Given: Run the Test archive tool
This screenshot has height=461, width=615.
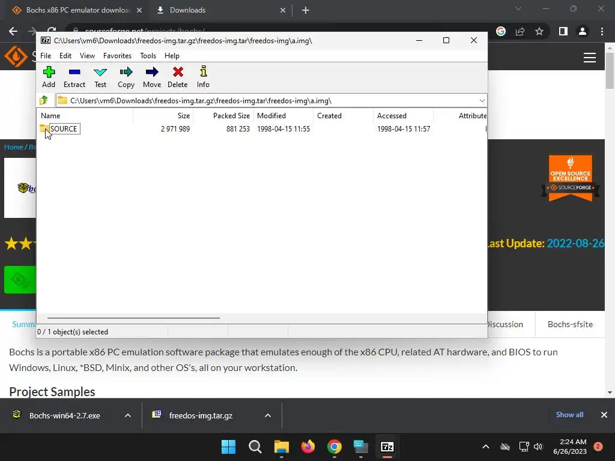Looking at the screenshot, I should point(100,77).
